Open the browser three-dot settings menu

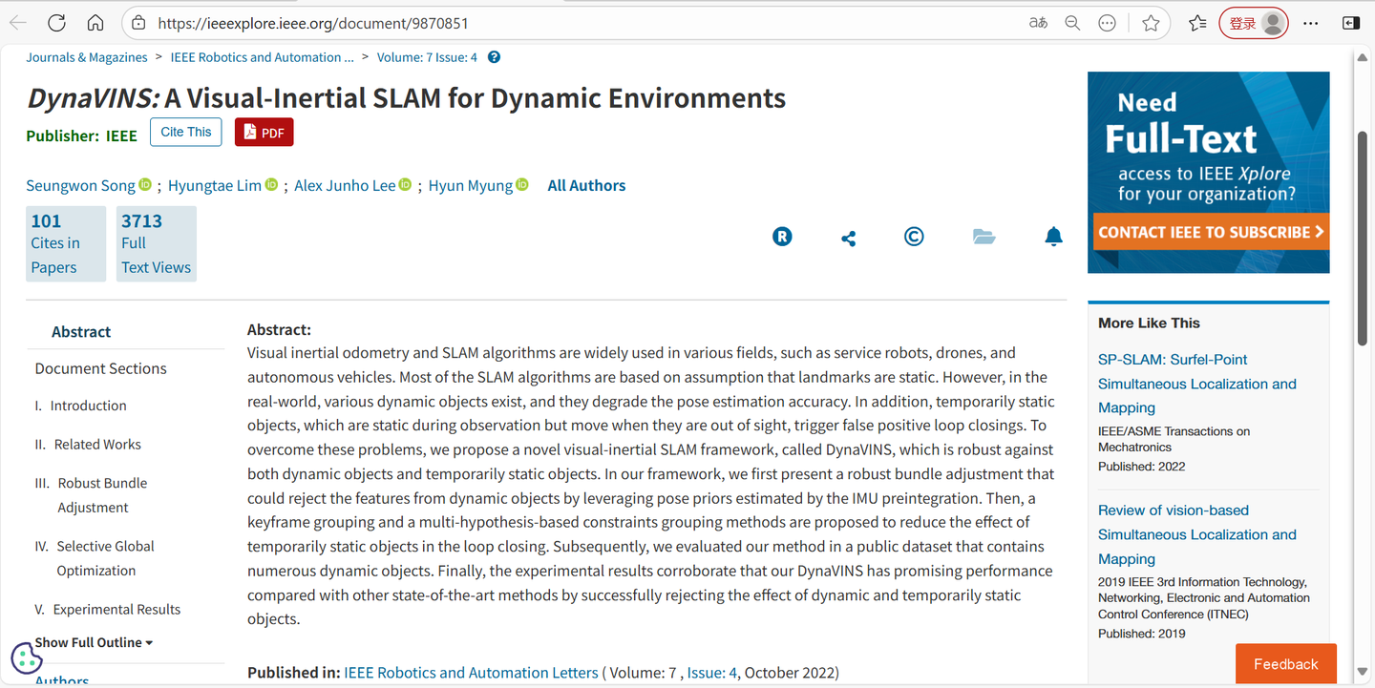[x=1310, y=23]
